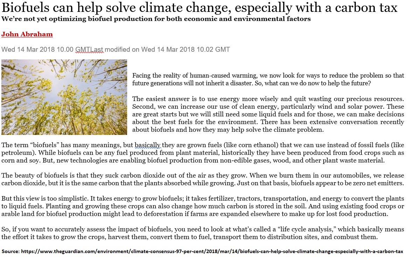Click the main biofuels headline

tap(200, 8)
